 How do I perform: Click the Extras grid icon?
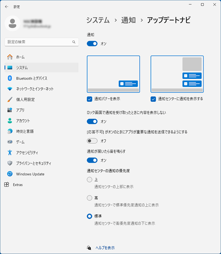coord(6,184)
